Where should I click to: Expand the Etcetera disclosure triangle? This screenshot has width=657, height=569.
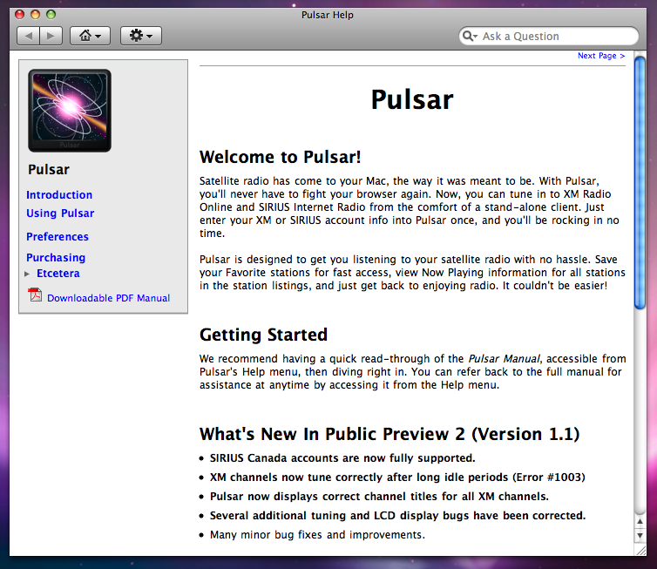click(27, 274)
